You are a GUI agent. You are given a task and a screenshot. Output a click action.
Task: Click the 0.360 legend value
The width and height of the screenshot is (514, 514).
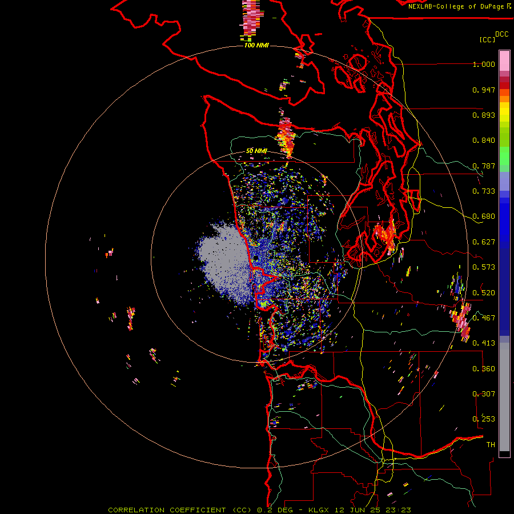pyautogui.click(x=484, y=369)
